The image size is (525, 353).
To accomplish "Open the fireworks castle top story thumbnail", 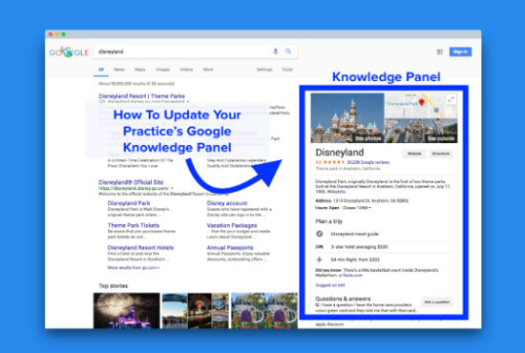I will 127,310.
